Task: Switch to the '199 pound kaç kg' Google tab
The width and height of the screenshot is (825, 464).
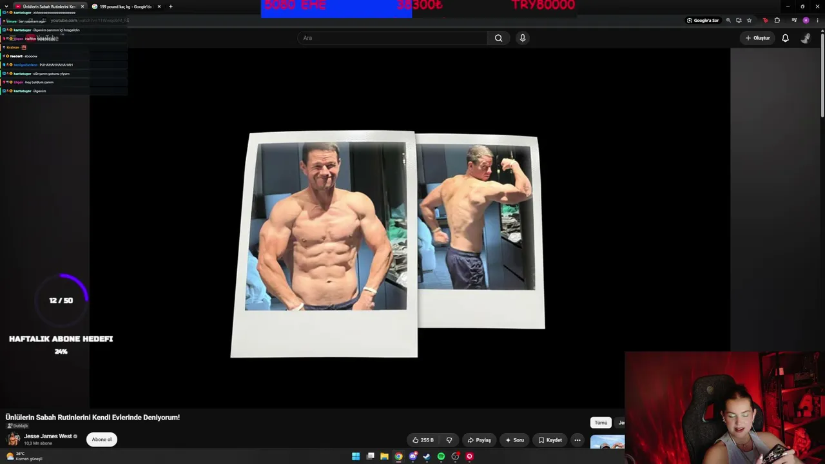Action: pyautogui.click(x=126, y=6)
